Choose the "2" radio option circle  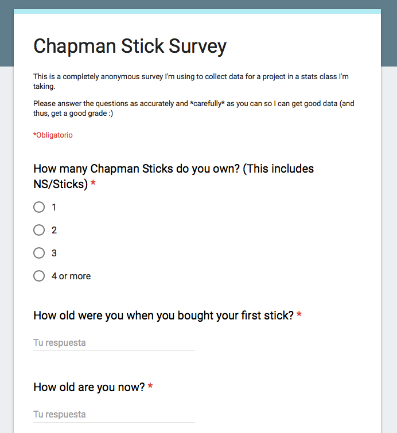pos(39,230)
